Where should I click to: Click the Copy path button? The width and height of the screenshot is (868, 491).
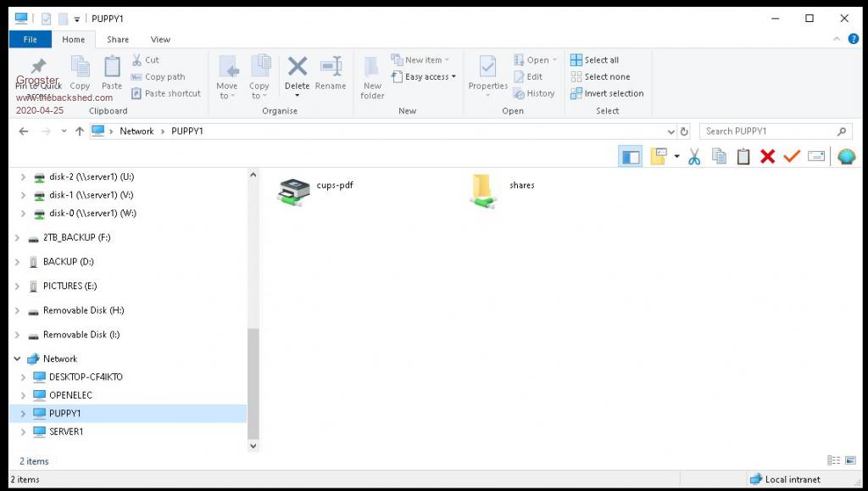click(x=159, y=77)
